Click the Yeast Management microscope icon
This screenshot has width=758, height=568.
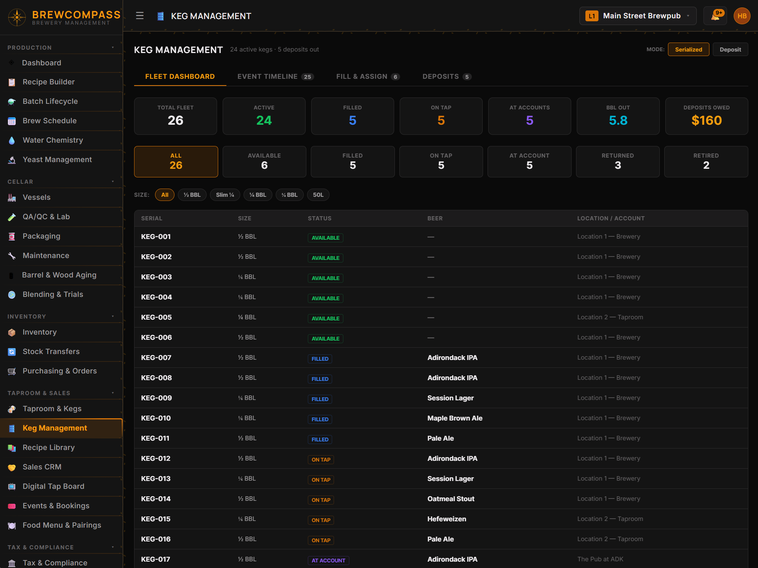(12, 160)
